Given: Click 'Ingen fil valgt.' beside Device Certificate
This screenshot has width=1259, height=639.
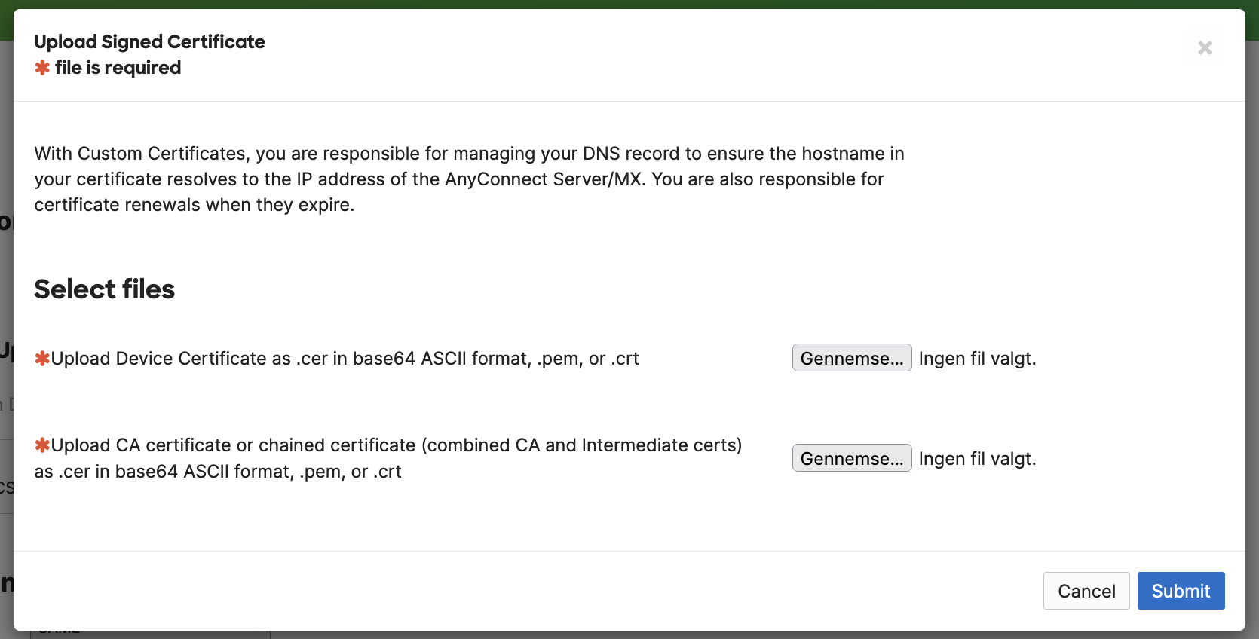Looking at the screenshot, I should coord(977,359).
